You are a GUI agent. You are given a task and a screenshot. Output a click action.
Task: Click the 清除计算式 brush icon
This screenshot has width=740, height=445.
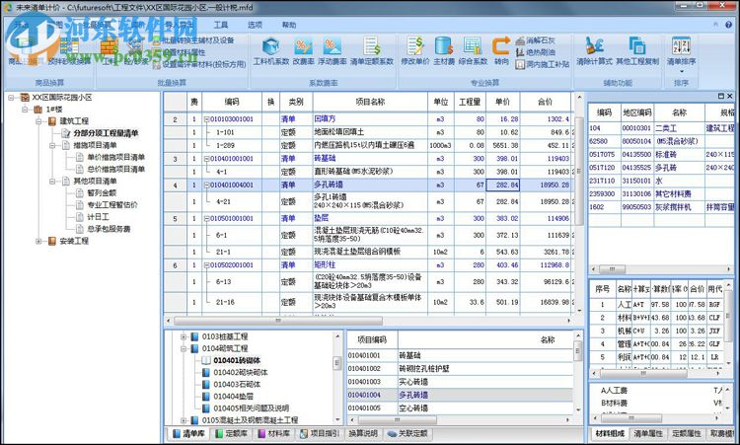(594, 46)
